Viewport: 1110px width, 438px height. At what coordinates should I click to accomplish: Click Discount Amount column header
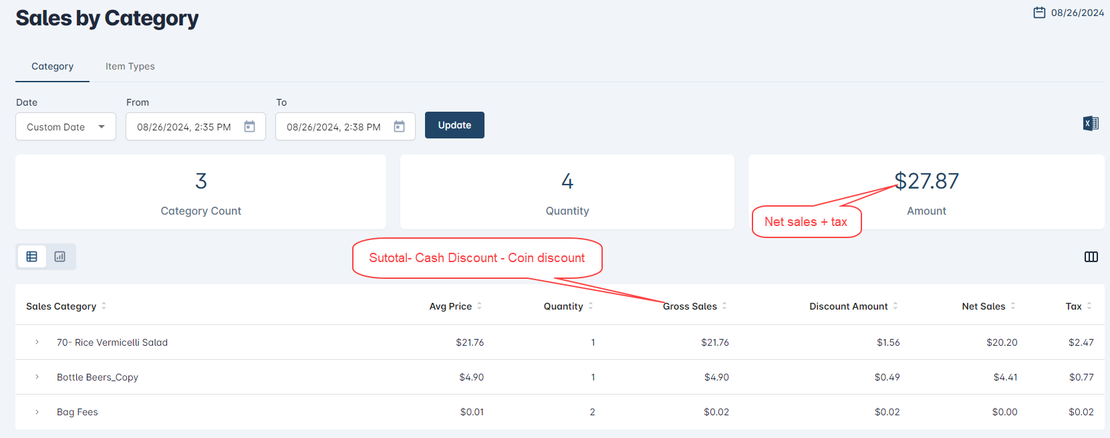(x=849, y=306)
